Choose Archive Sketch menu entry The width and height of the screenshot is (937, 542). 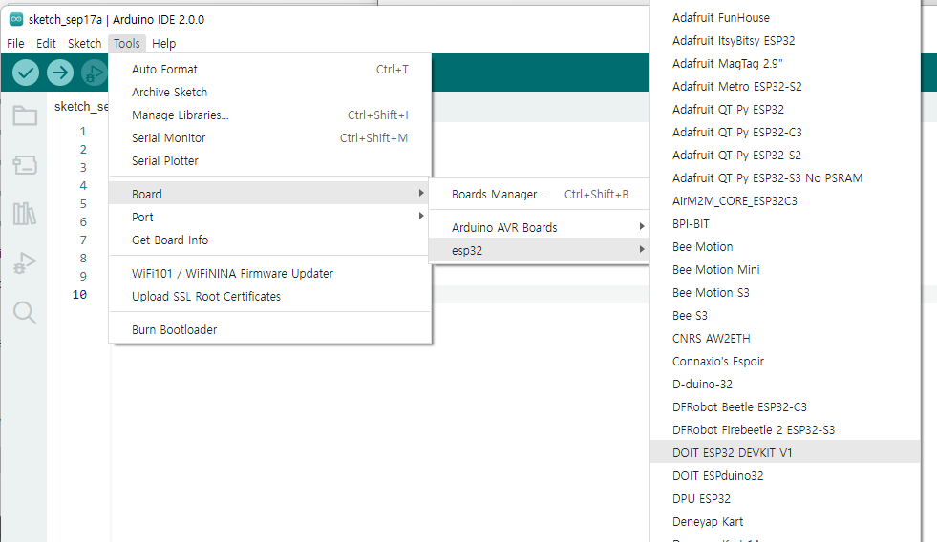point(270,92)
